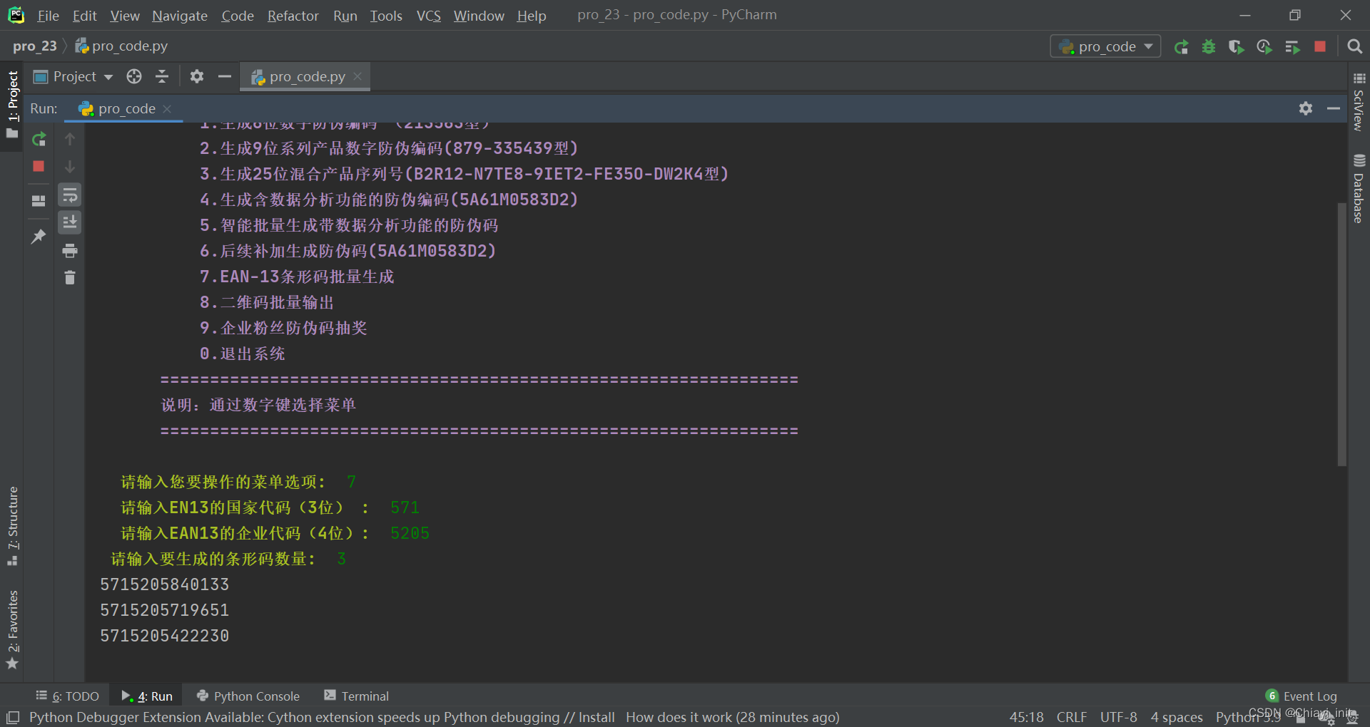The image size is (1370, 727).
Task: Open the 6: TODO tool window
Action: 68,696
